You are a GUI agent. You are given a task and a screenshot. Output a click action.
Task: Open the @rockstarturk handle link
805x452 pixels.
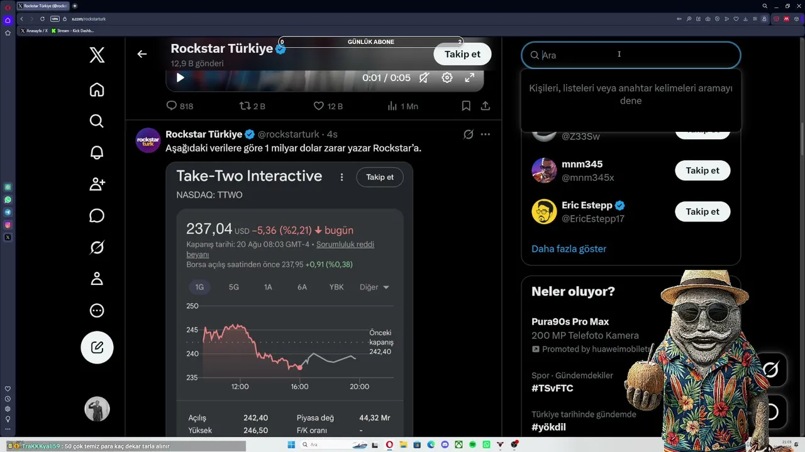(289, 134)
